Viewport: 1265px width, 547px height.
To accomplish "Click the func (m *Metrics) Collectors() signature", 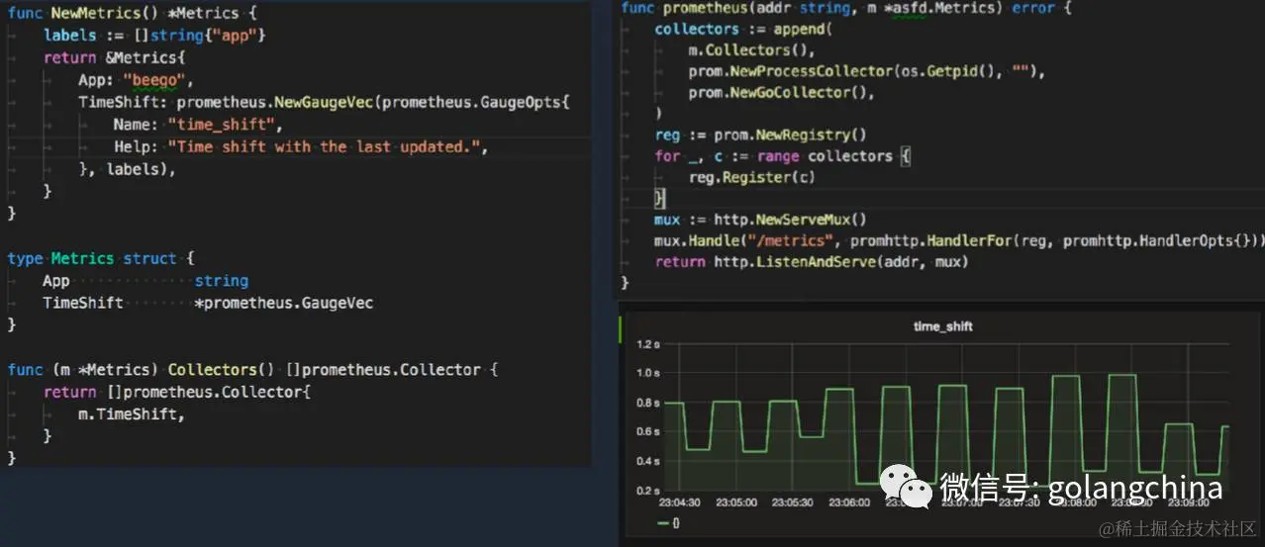I will coord(252,370).
